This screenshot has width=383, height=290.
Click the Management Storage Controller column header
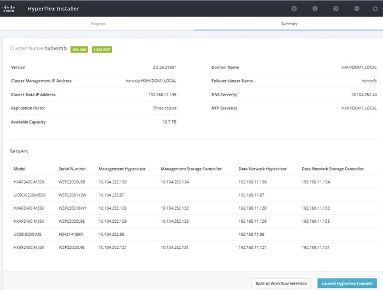(x=191, y=169)
